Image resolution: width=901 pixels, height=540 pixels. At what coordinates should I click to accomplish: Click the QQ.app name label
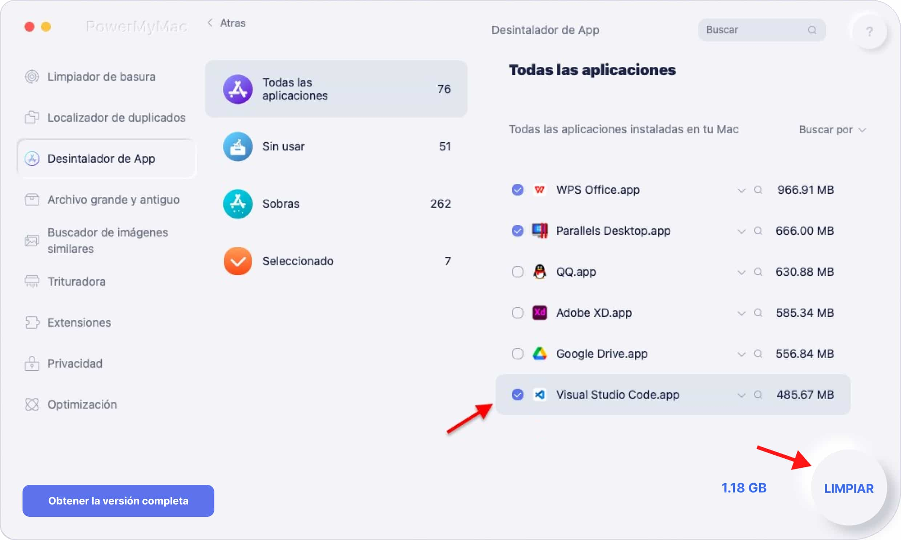pyautogui.click(x=576, y=272)
